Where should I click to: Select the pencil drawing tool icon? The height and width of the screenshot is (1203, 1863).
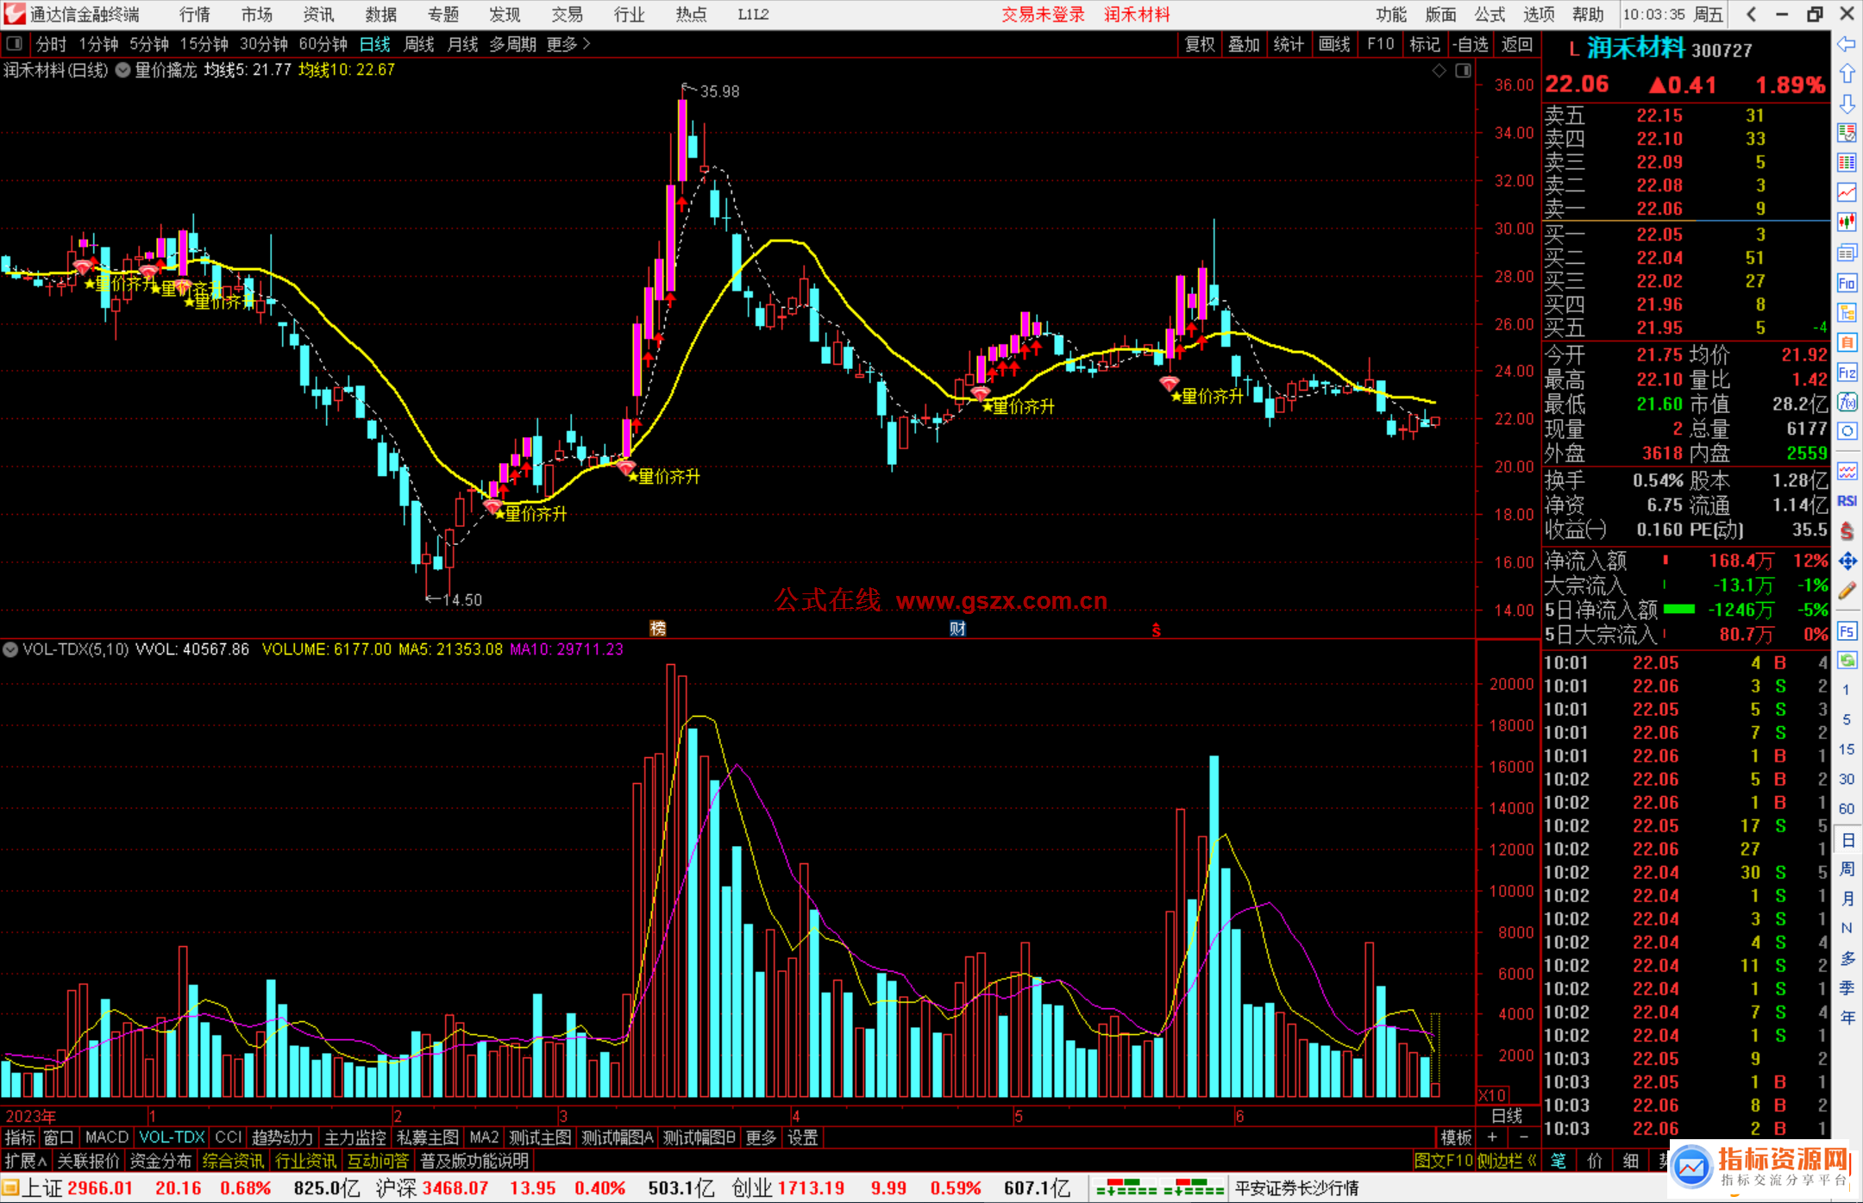point(1847,591)
